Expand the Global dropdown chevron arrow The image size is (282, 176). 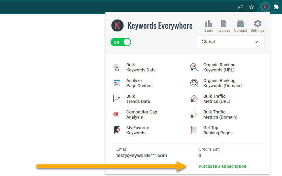(x=256, y=42)
